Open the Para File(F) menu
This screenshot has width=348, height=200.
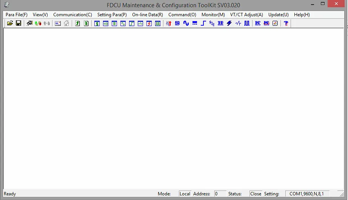click(17, 15)
